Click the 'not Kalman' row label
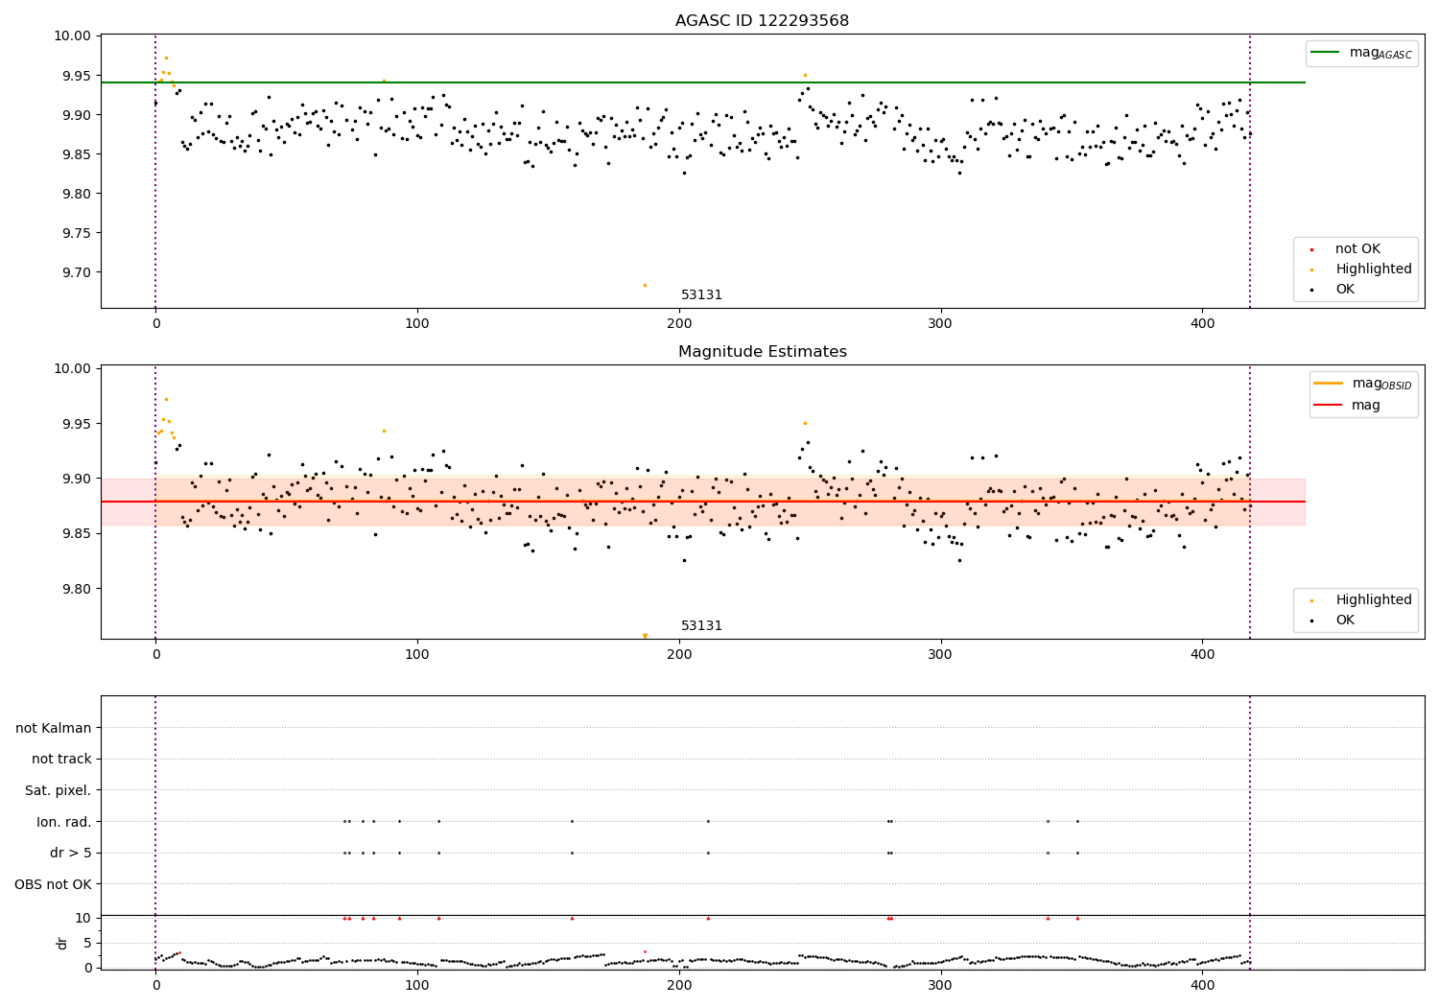The width and height of the screenshot is (1439, 1007). click(x=54, y=728)
